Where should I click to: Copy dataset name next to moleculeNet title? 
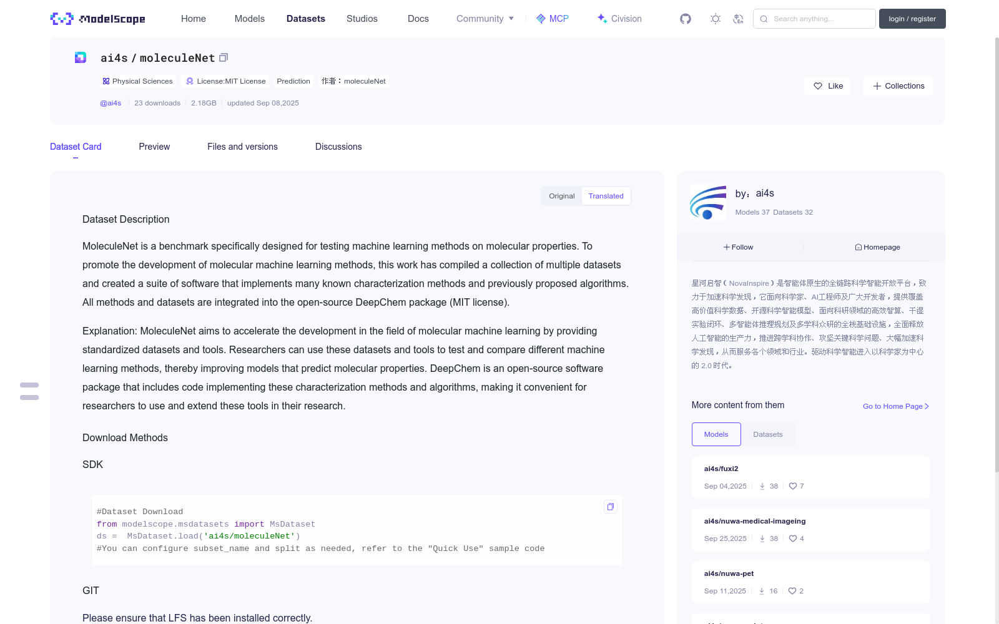(x=224, y=57)
